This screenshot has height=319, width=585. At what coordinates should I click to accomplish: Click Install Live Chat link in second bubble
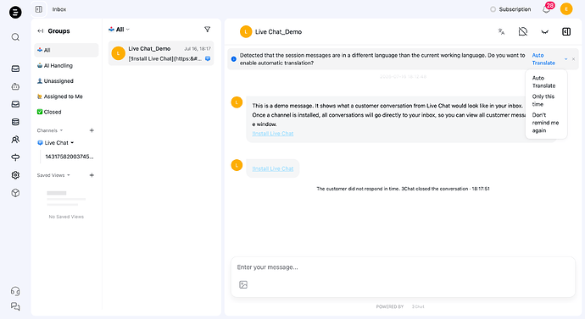pyautogui.click(x=273, y=168)
